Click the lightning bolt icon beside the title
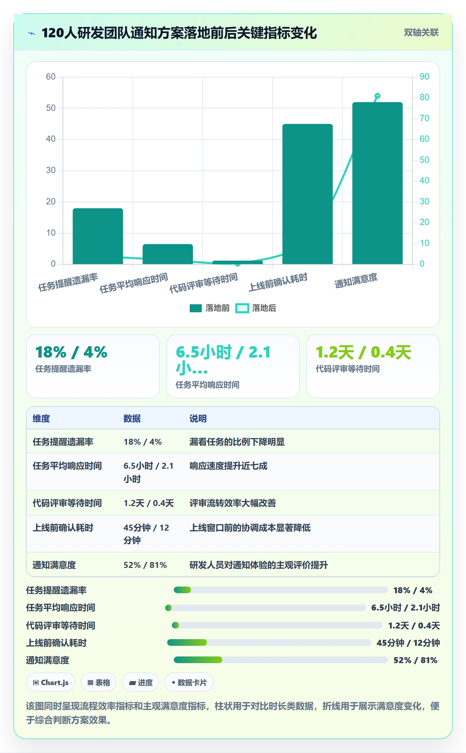Screen dimensions: 466x753 [32, 33]
